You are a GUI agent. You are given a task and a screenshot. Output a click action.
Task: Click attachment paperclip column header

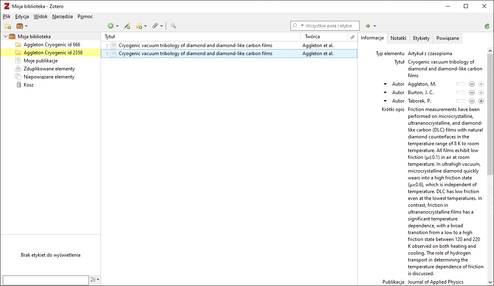pyautogui.click(x=352, y=37)
